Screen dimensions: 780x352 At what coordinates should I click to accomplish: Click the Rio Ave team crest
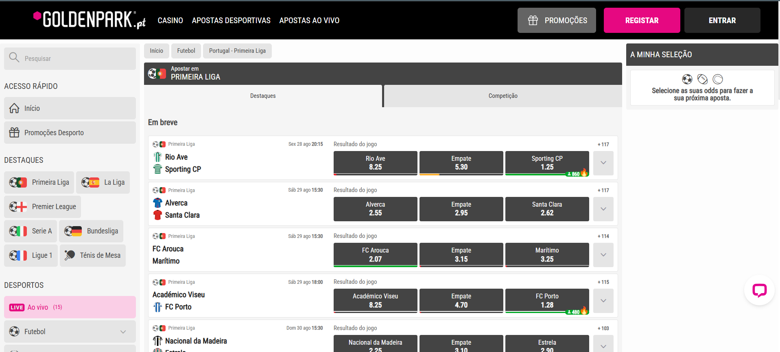[x=157, y=157]
